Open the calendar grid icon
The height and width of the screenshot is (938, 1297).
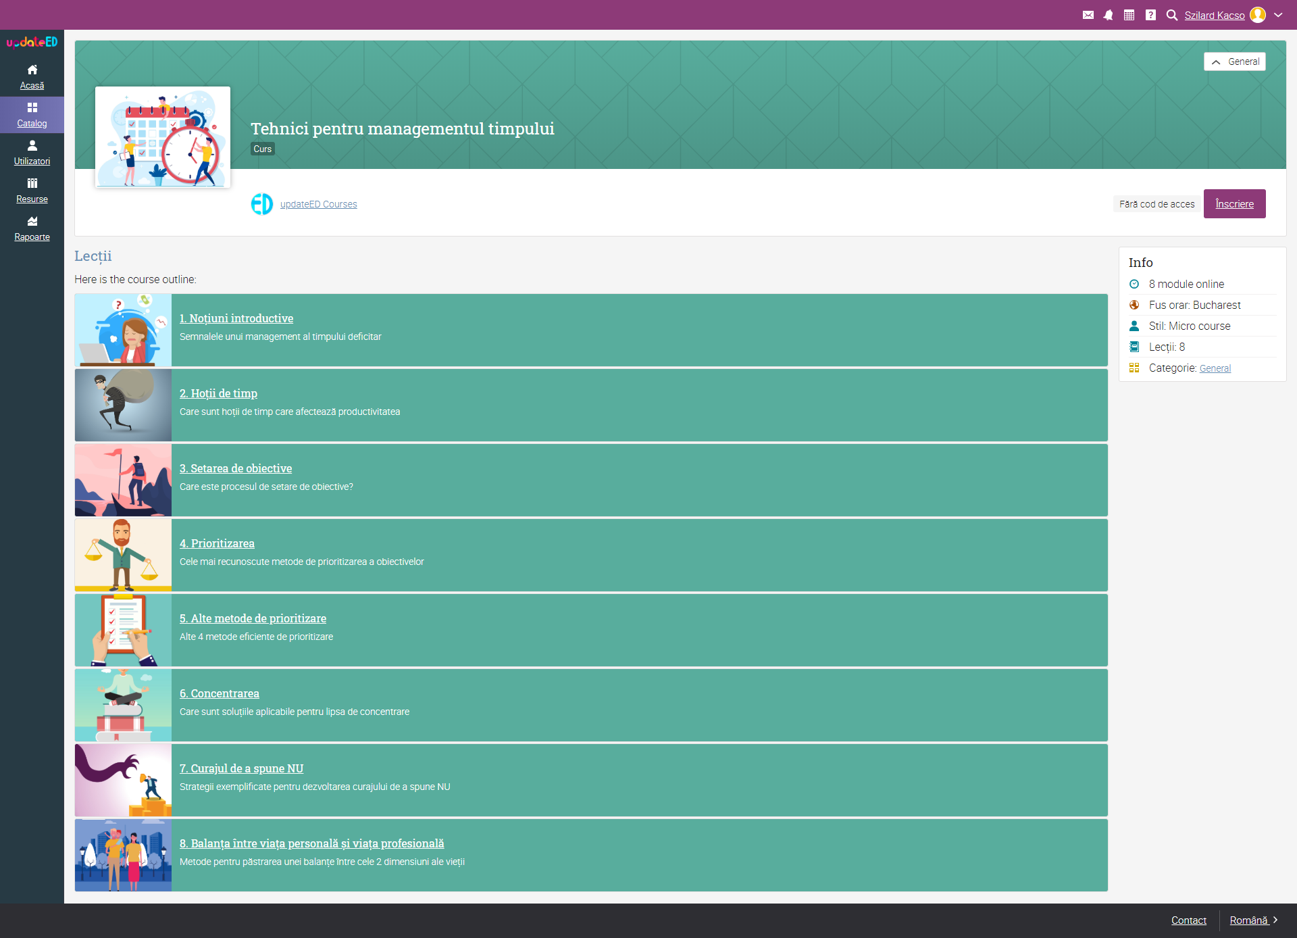[1129, 15]
